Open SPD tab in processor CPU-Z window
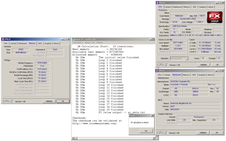 [x=194, y=7]
